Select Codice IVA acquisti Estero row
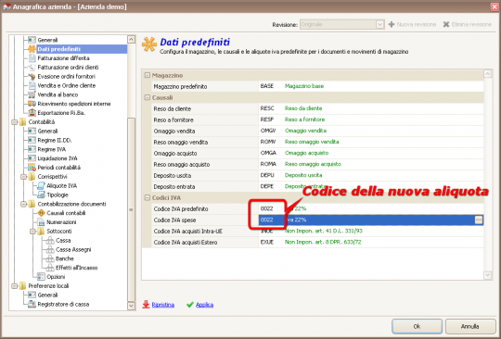The height and width of the screenshot is (339, 501). click(317, 243)
